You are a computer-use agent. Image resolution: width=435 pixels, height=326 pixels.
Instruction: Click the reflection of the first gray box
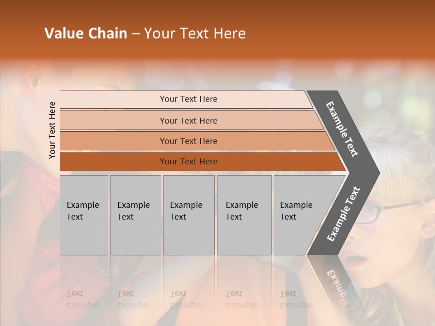pyautogui.click(x=84, y=290)
